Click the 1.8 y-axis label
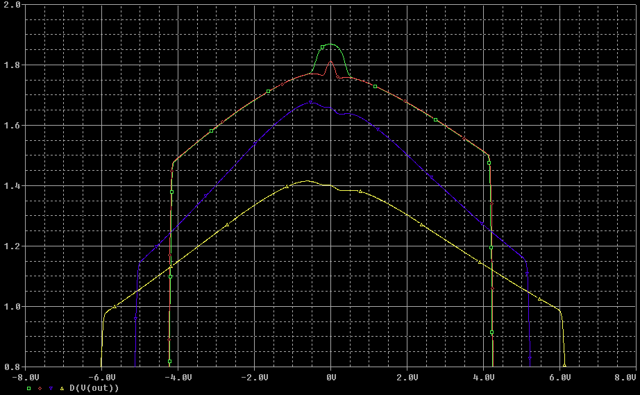 (12, 65)
